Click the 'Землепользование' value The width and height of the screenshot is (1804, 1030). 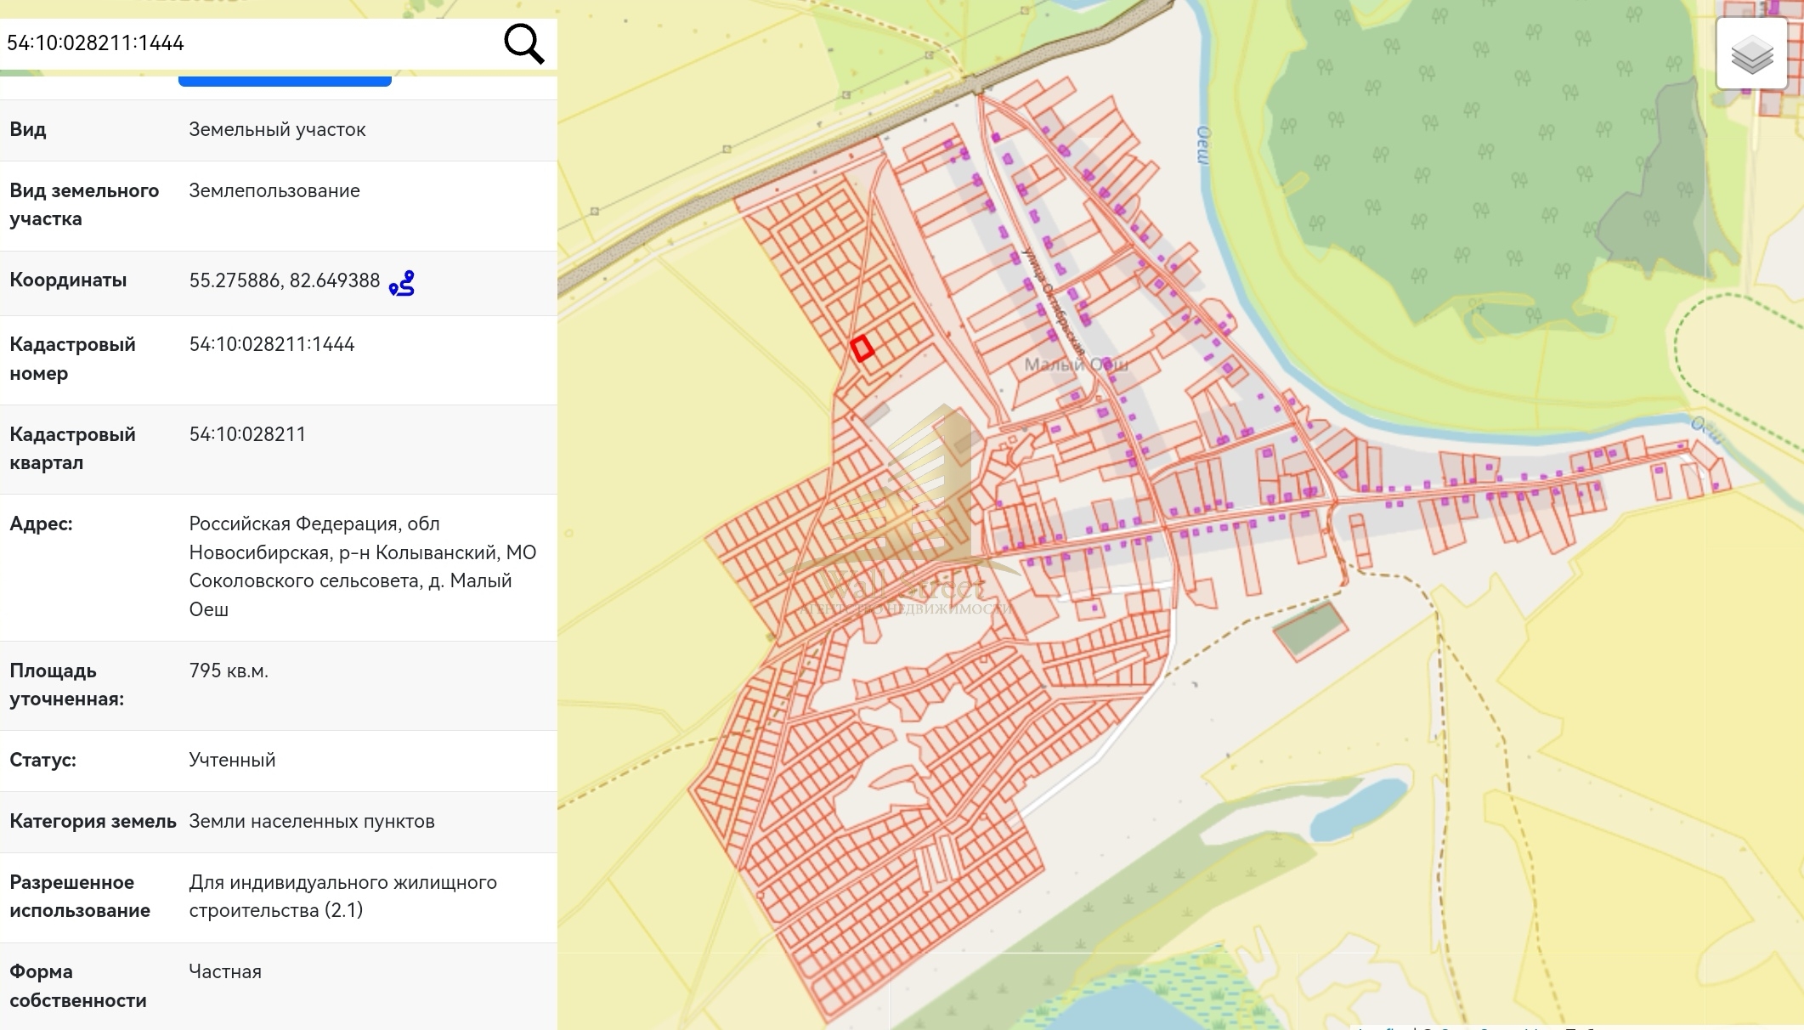[274, 190]
